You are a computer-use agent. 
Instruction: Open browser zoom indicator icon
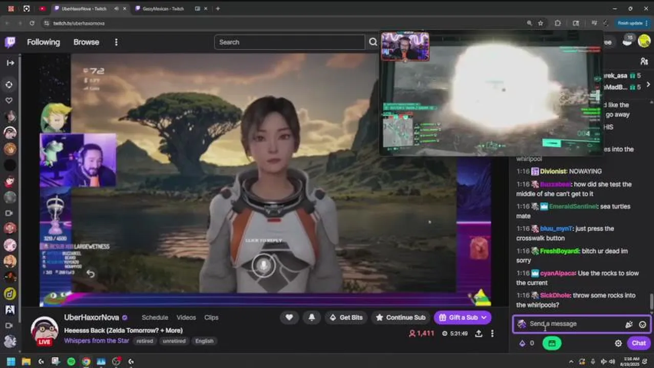[x=529, y=23]
